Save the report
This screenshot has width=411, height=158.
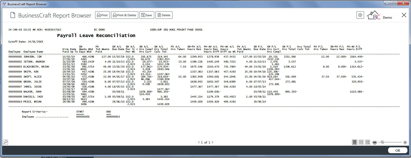[x=147, y=15]
